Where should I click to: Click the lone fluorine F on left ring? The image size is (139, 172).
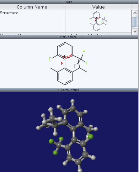pos(50,59)
